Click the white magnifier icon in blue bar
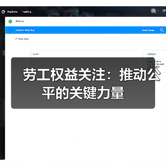Screen dimensions: 166x166 162,30
